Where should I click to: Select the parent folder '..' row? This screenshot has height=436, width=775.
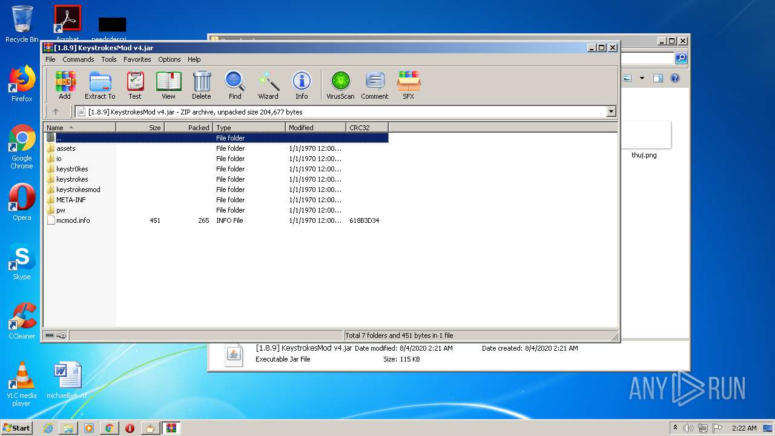pyautogui.click(x=216, y=138)
